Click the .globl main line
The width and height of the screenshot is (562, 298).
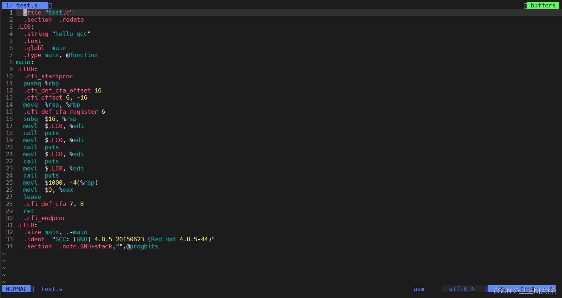click(45, 48)
